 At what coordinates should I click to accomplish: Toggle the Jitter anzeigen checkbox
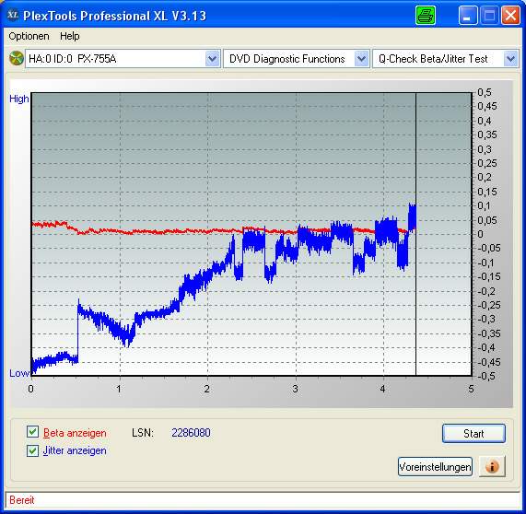[x=32, y=450]
